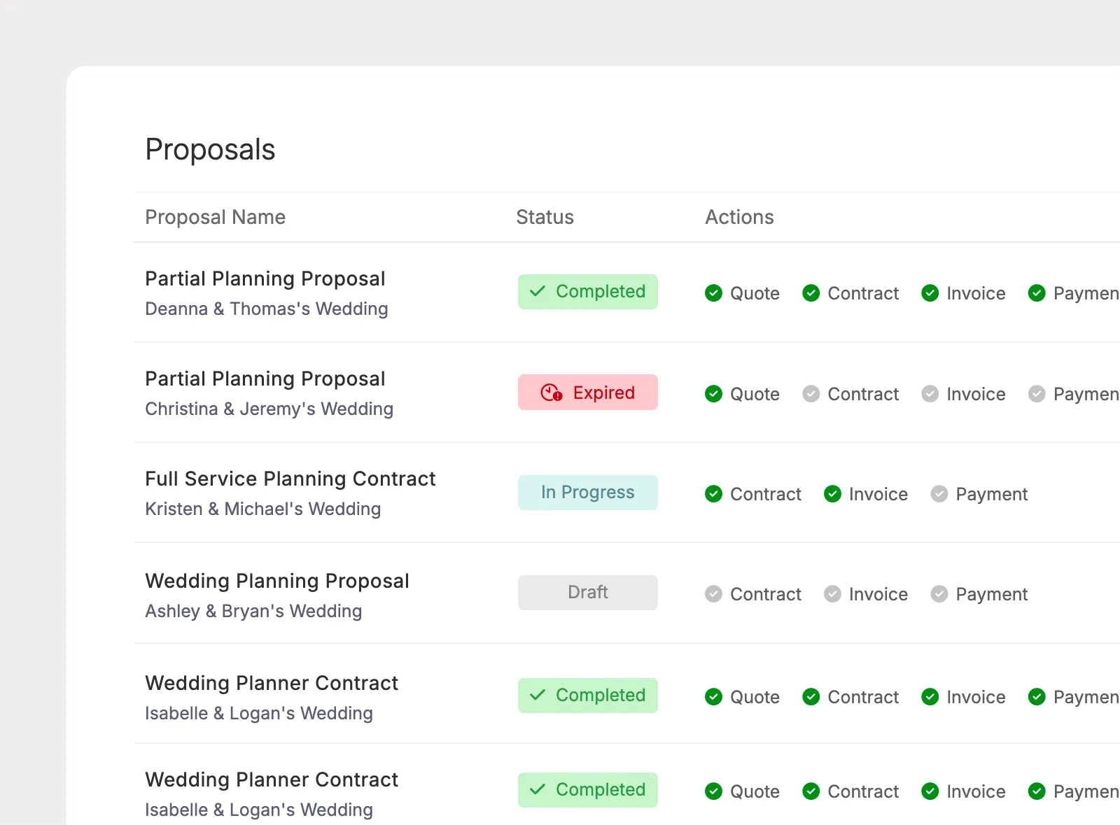Click grey Contract icon for Christina & Jeremy's Wedding
Viewport: 1120px width, 825px height.
point(811,394)
